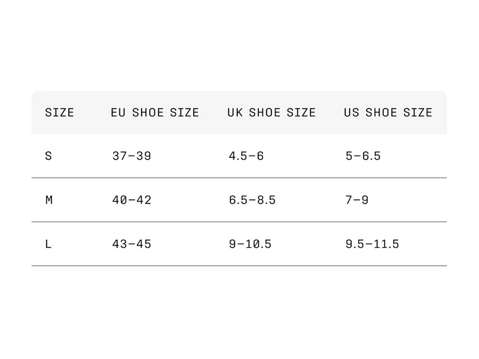The width and height of the screenshot is (479, 359).
Task: Pick the US 5–6.5 value
Action: 363,156
